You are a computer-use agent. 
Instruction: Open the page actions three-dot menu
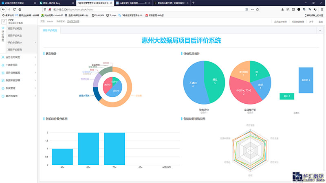pyautogui.click(x=252, y=9)
